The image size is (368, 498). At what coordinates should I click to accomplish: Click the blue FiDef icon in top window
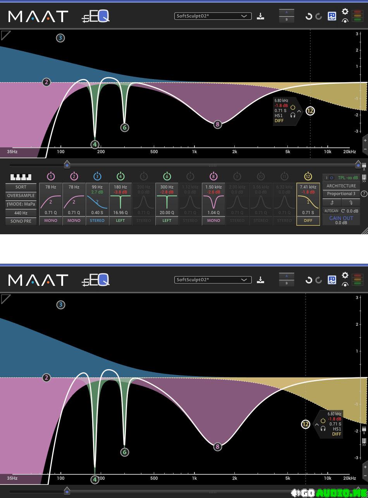click(x=332, y=16)
